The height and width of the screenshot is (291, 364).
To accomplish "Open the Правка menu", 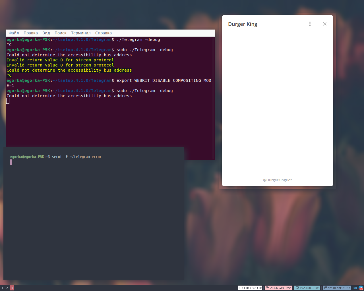I will pyautogui.click(x=31, y=33).
